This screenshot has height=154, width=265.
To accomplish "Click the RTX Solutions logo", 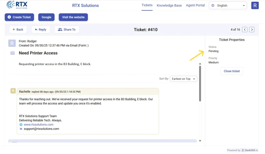I will pos(17,5).
